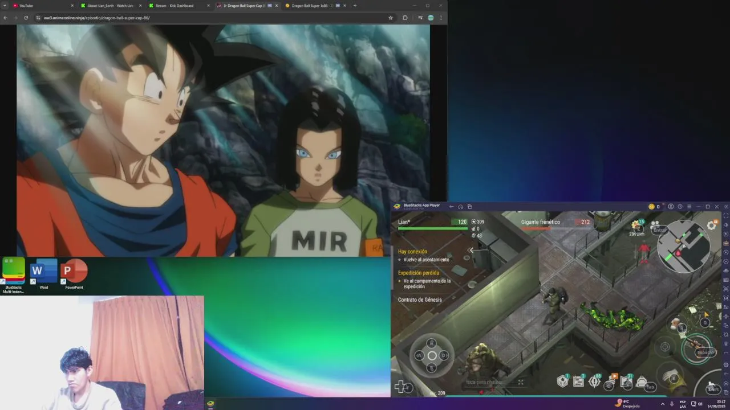The height and width of the screenshot is (410, 730).
Task: Show hidden system tray icons
Action: [x=662, y=404]
